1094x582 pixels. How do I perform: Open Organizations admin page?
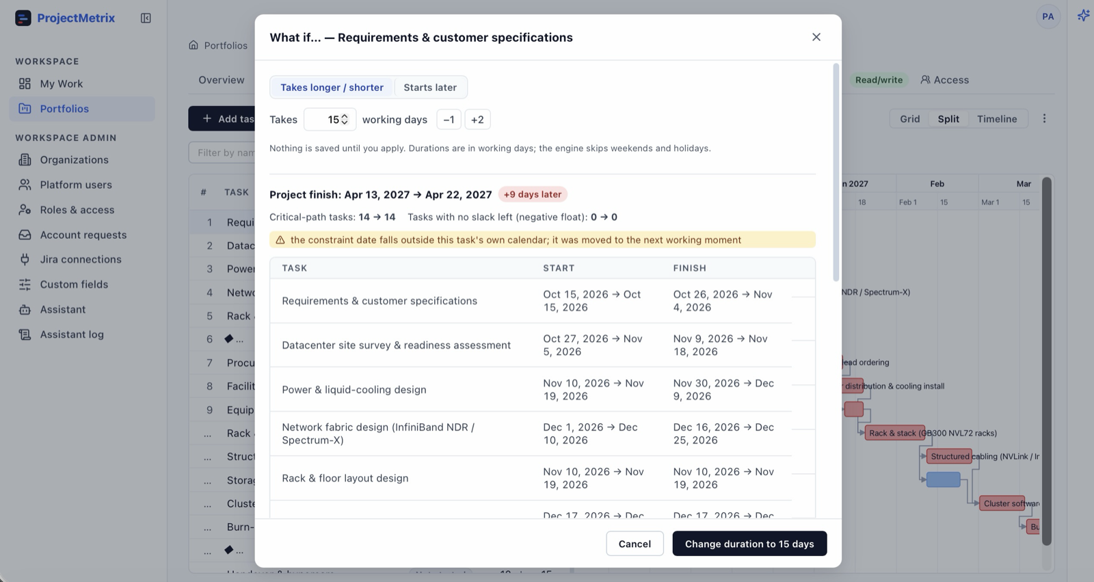click(x=82, y=159)
